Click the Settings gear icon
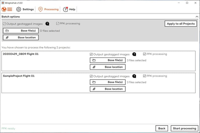This screenshot has width=200, height=133. click(19, 9)
